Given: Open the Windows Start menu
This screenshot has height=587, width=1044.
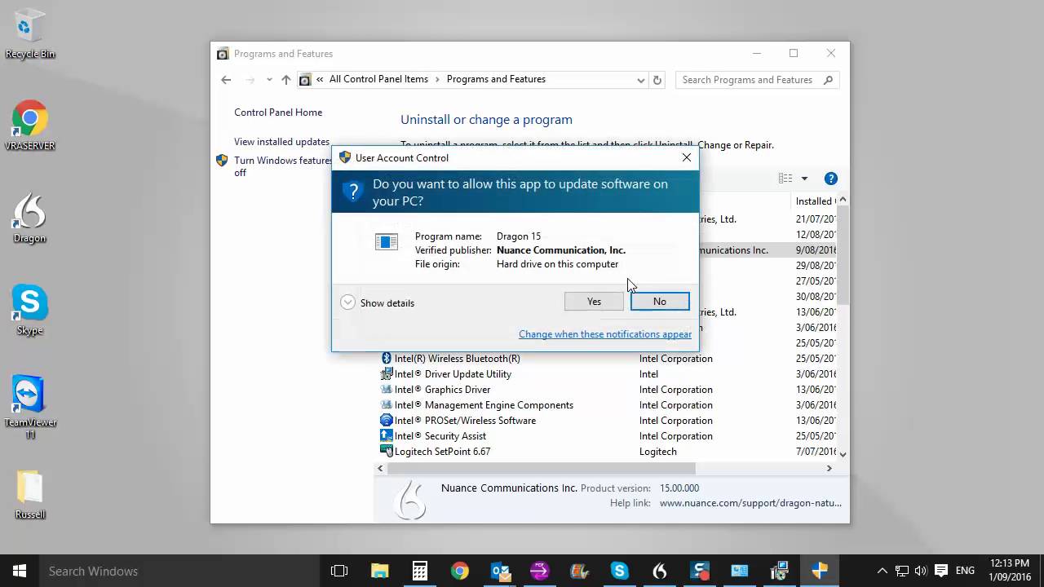Looking at the screenshot, I should pyautogui.click(x=20, y=571).
